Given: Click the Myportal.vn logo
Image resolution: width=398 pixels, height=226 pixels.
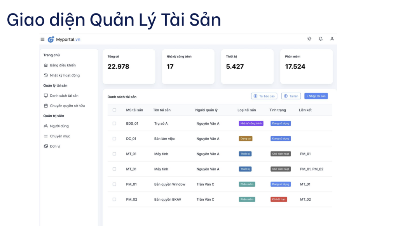Looking at the screenshot, I should [x=64, y=39].
